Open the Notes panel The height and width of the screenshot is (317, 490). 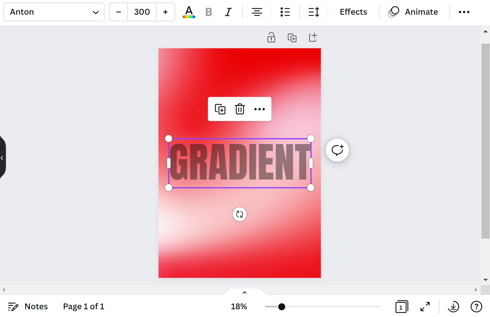click(x=28, y=307)
